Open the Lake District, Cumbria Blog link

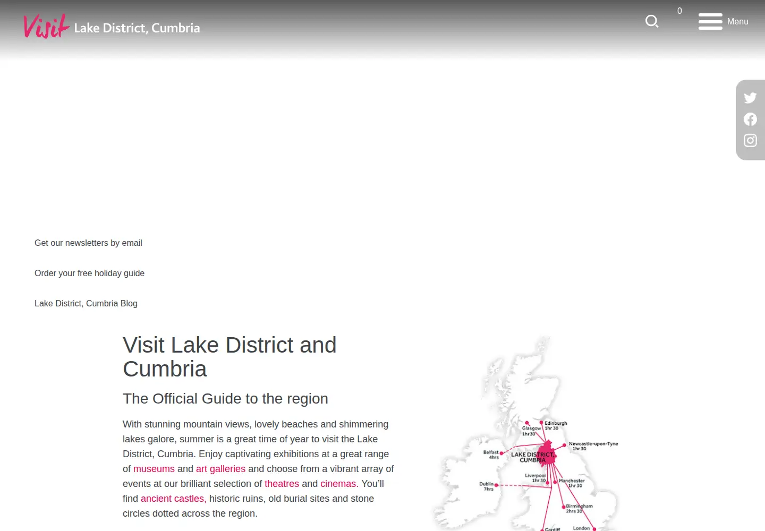tap(86, 303)
